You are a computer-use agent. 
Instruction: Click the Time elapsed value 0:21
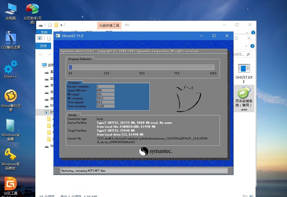tap(105, 102)
